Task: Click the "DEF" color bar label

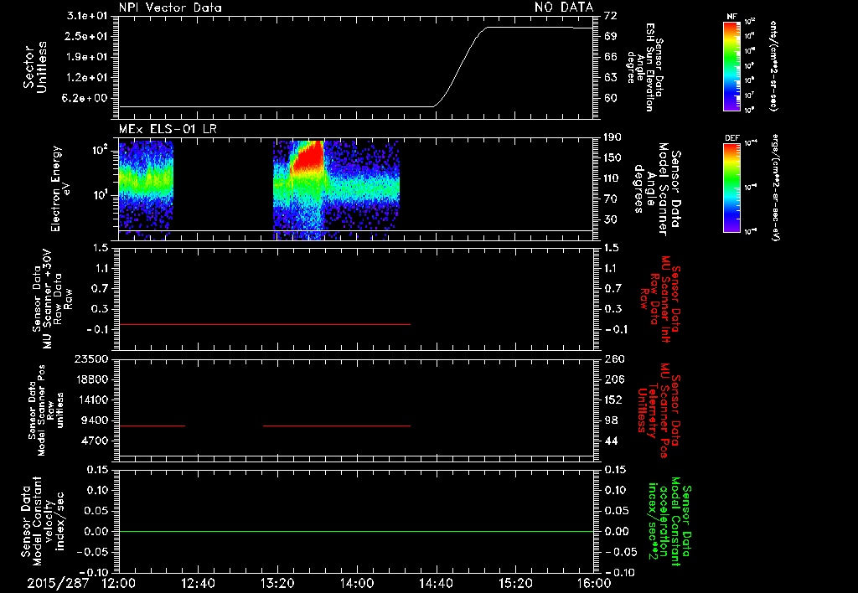Action: point(731,138)
